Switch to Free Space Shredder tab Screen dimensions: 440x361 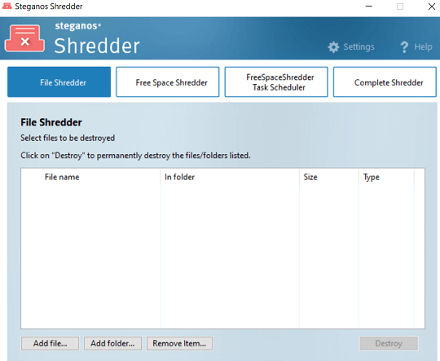[x=168, y=82]
